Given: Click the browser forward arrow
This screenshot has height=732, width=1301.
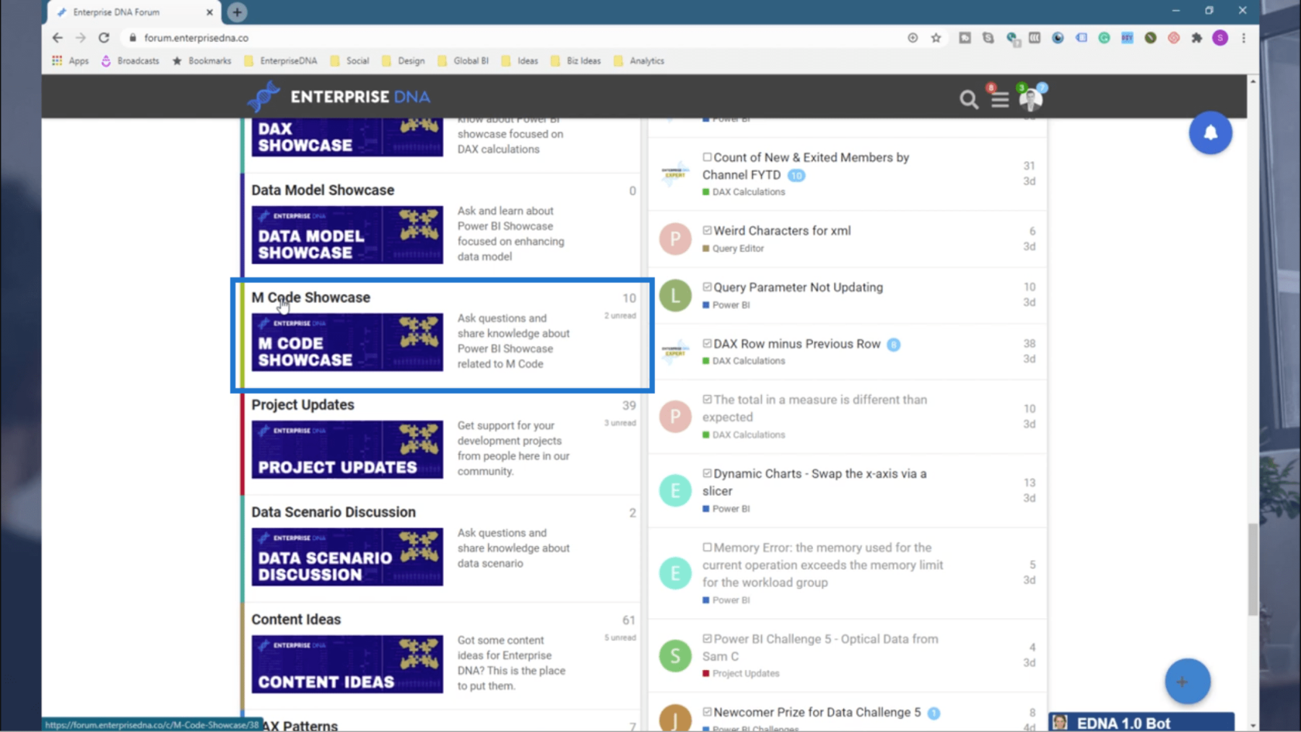Looking at the screenshot, I should pos(81,37).
